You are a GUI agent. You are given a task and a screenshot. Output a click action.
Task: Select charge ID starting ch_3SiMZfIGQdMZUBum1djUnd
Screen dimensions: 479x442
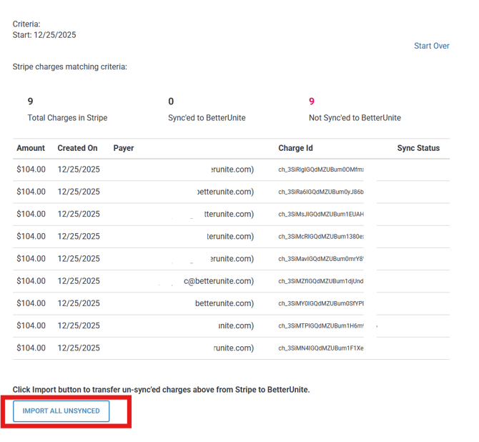click(x=321, y=281)
